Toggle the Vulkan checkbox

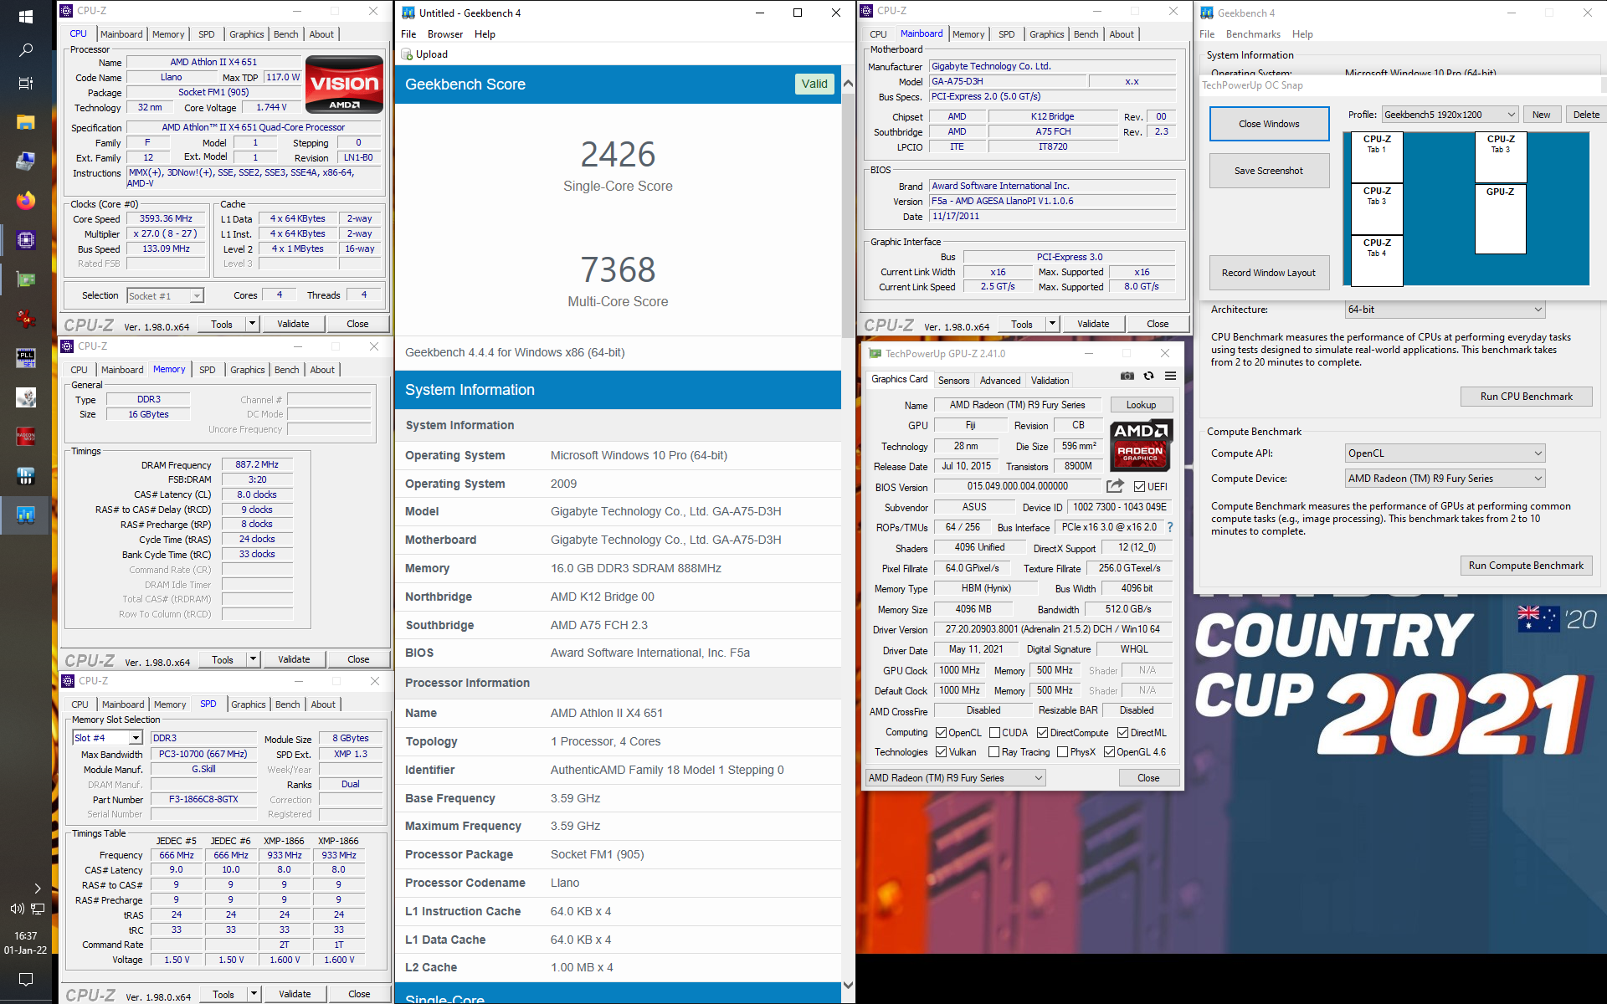pyautogui.click(x=941, y=752)
